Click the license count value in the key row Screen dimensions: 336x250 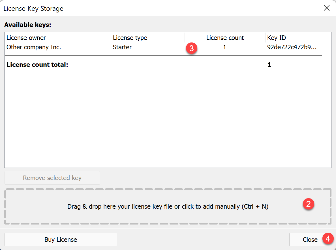tap(224, 47)
